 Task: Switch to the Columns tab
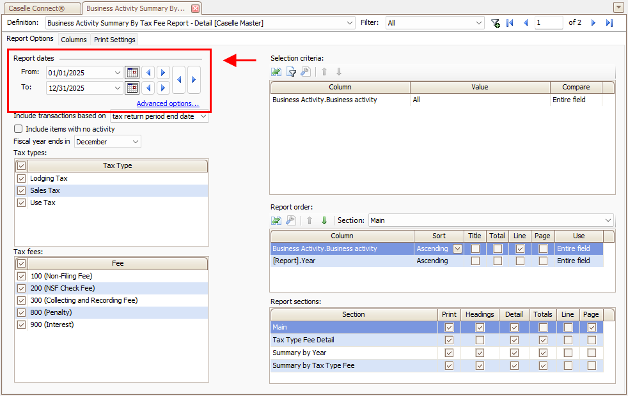click(74, 40)
